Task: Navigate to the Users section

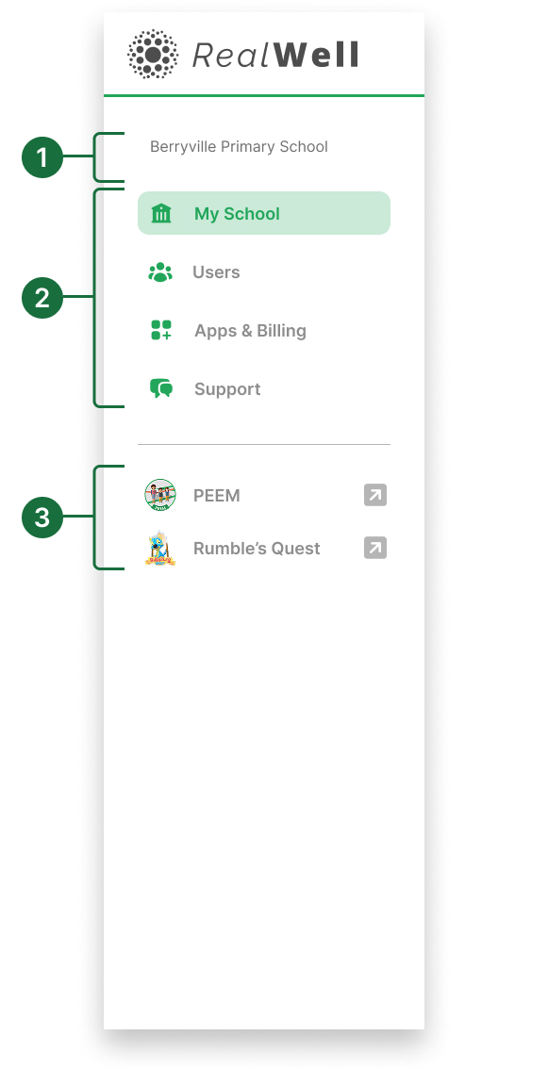Action: pos(217,271)
